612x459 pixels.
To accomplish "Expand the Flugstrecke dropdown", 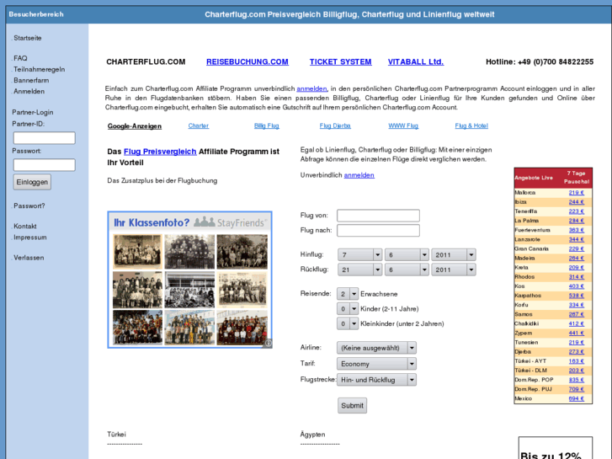I will pyautogui.click(x=376, y=380).
